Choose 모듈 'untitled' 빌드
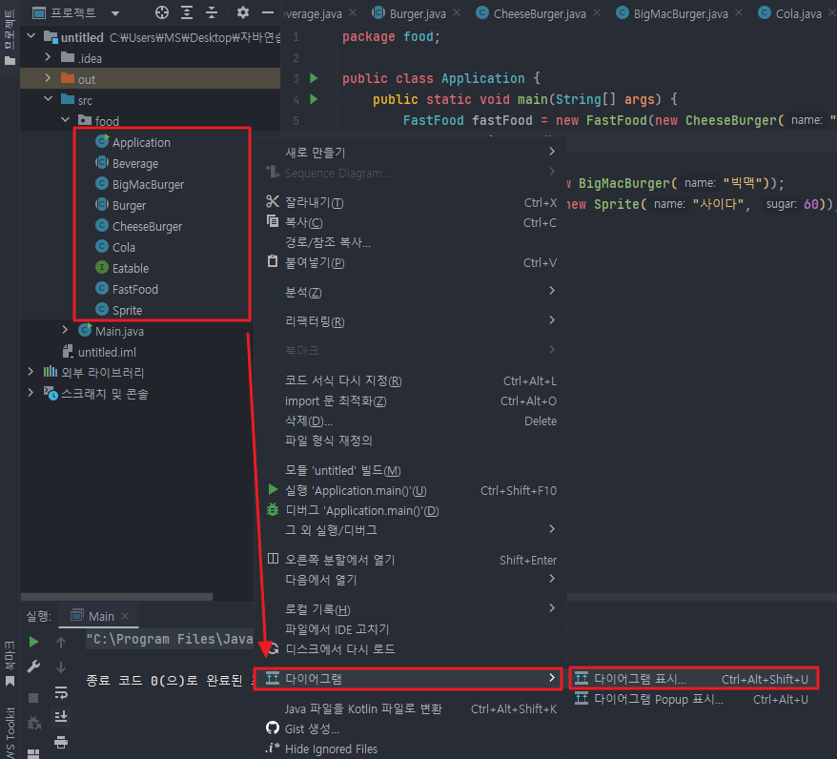The height and width of the screenshot is (759, 837). [410, 470]
